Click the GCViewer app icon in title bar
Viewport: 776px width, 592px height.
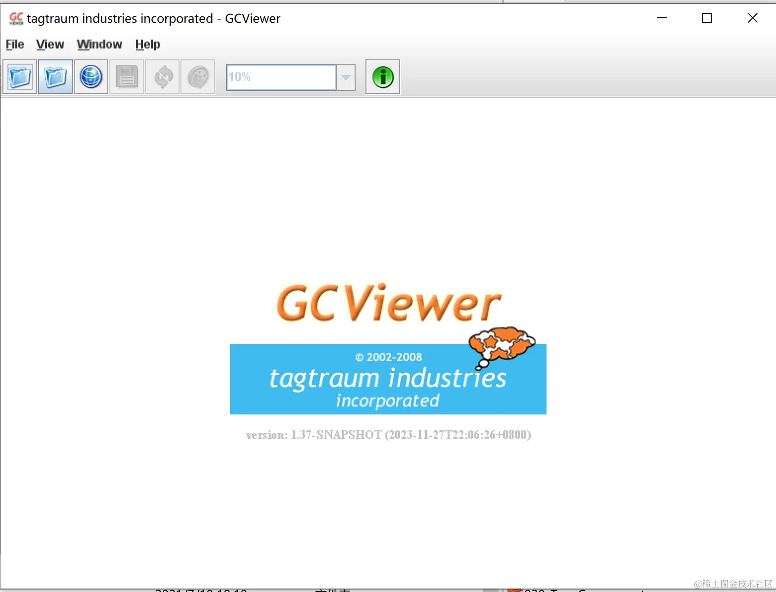click(x=16, y=19)
